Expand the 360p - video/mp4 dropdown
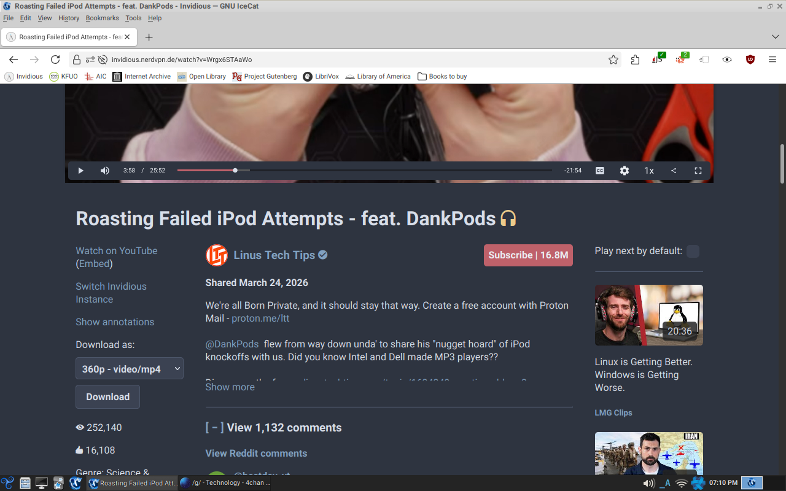This screenshot has width=786, height=491. click(x=130, y=368)
